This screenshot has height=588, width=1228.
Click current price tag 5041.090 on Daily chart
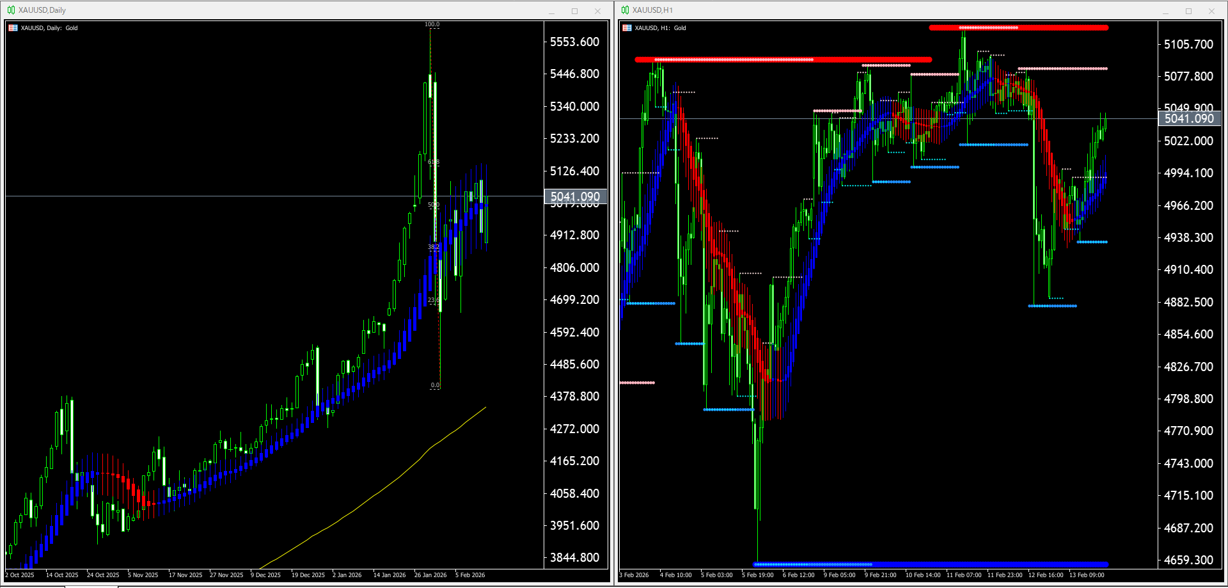575,196
